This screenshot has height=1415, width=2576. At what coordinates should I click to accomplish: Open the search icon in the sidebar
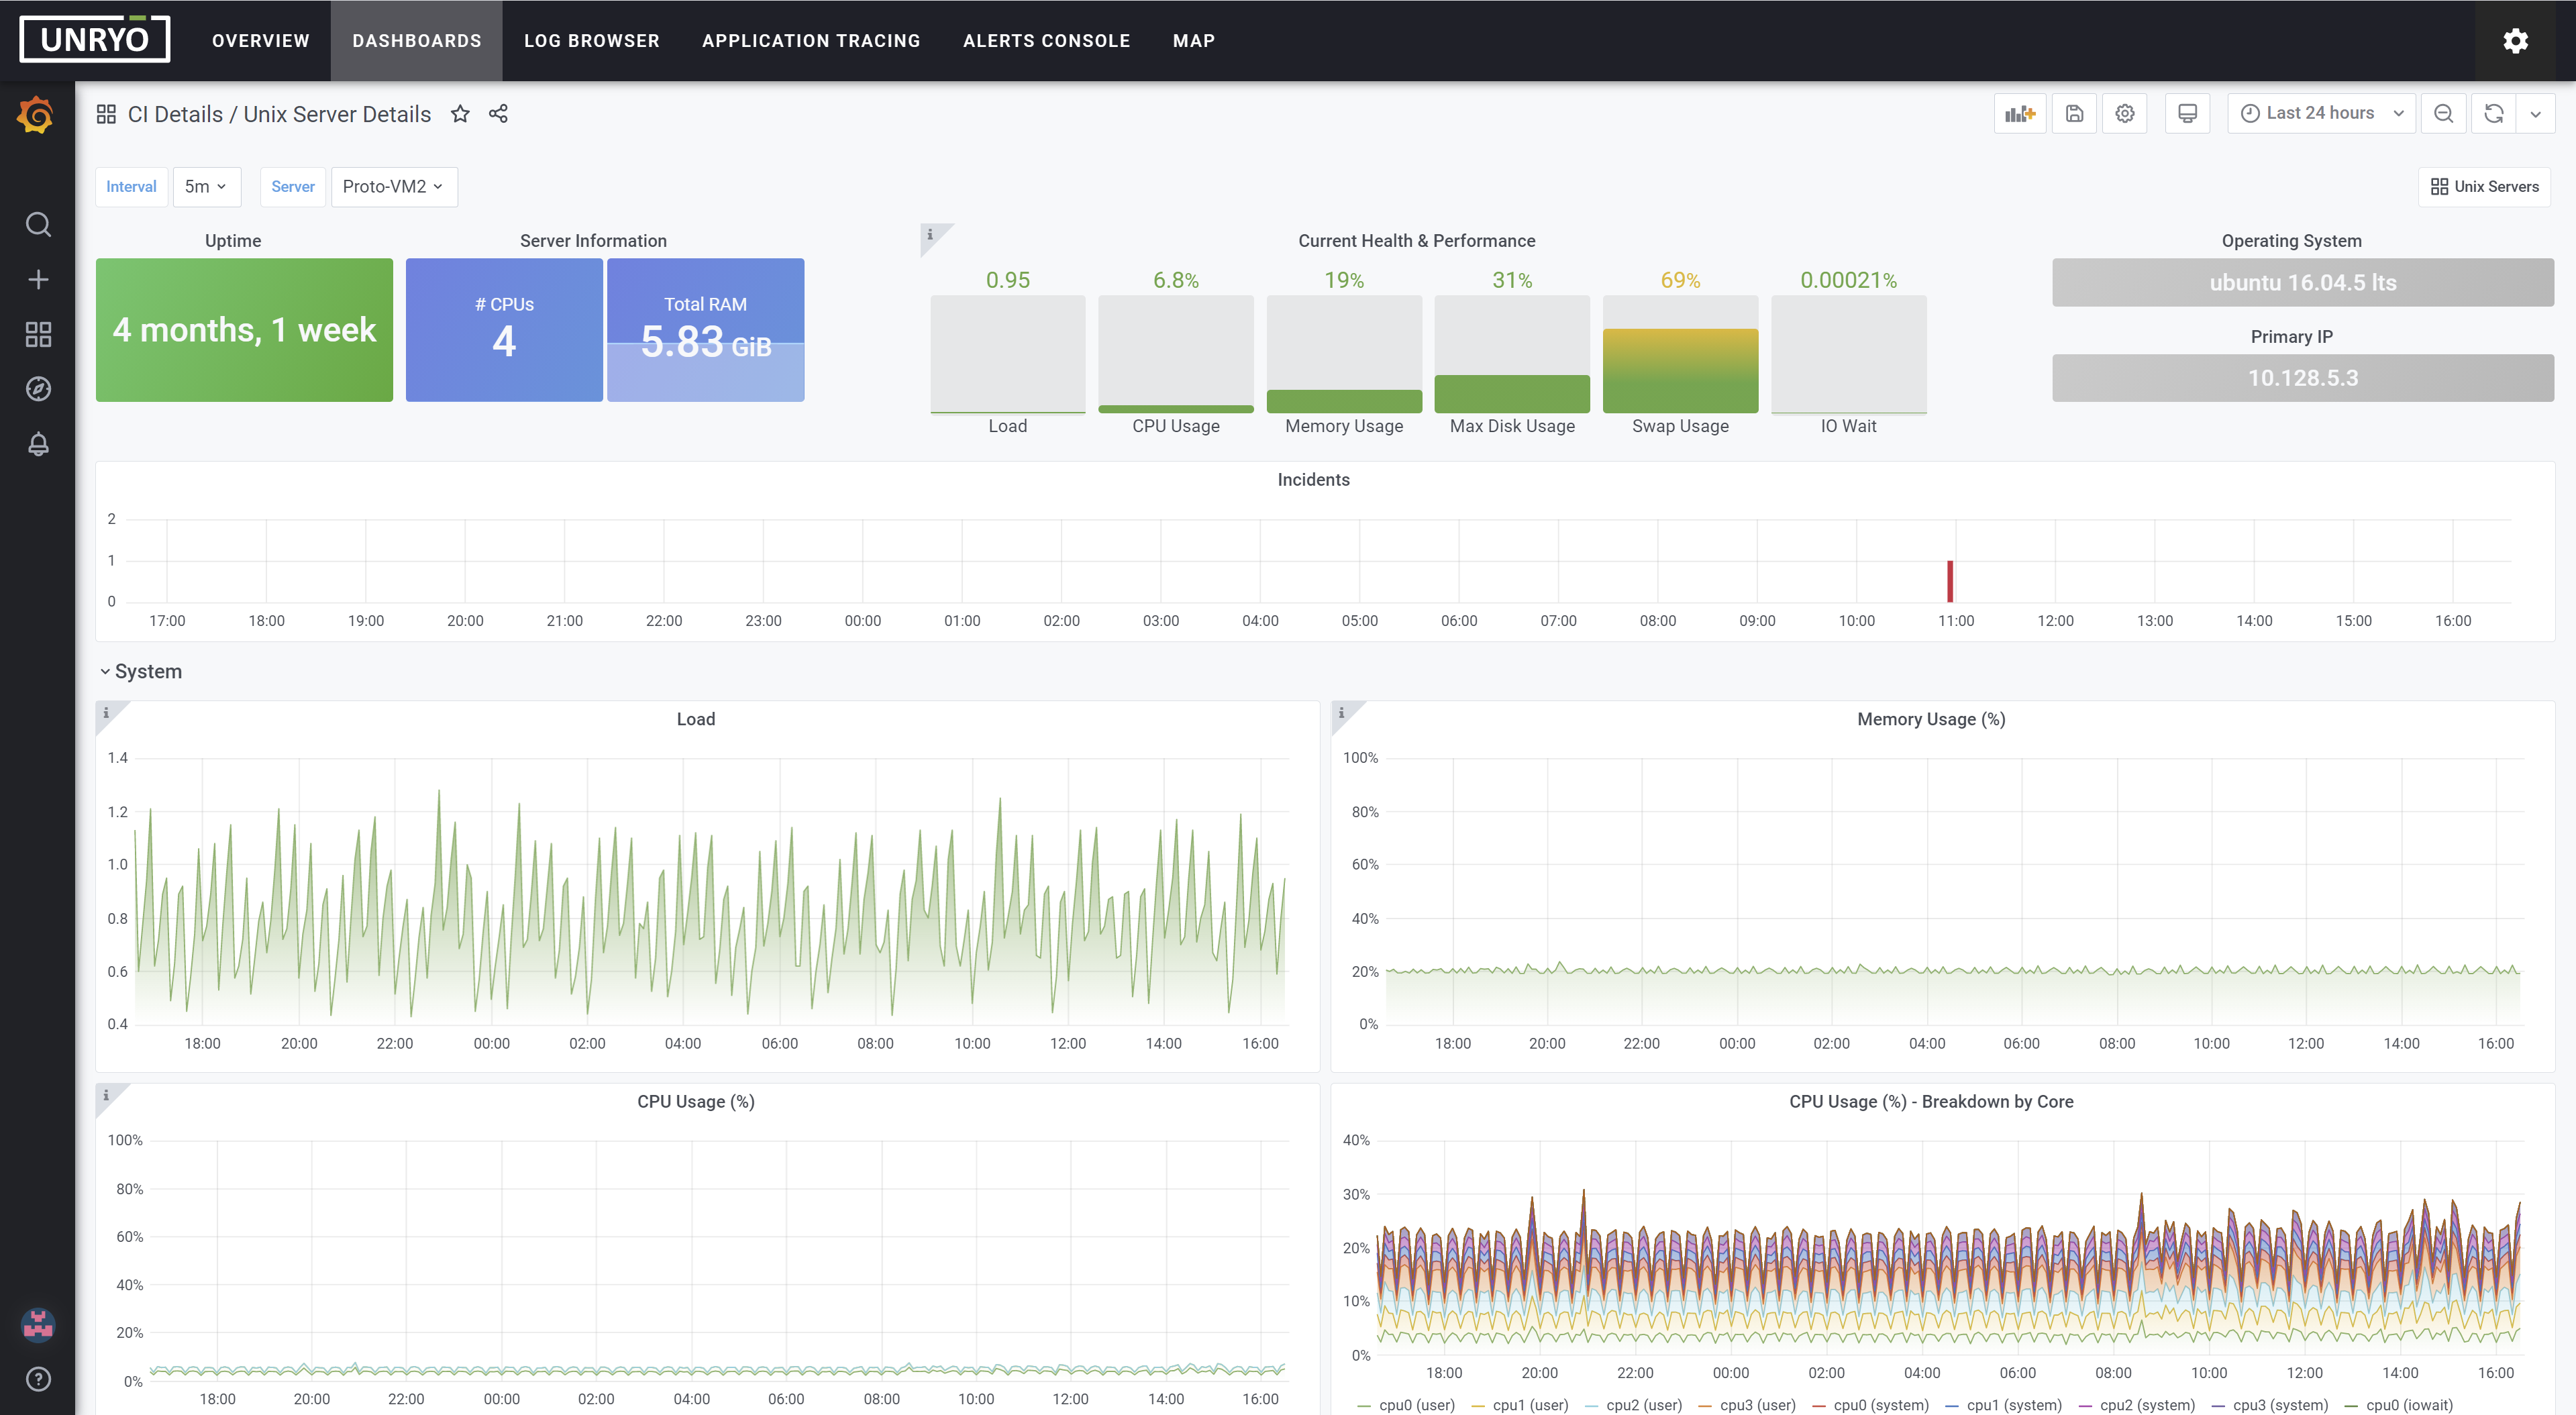(38, 224)
